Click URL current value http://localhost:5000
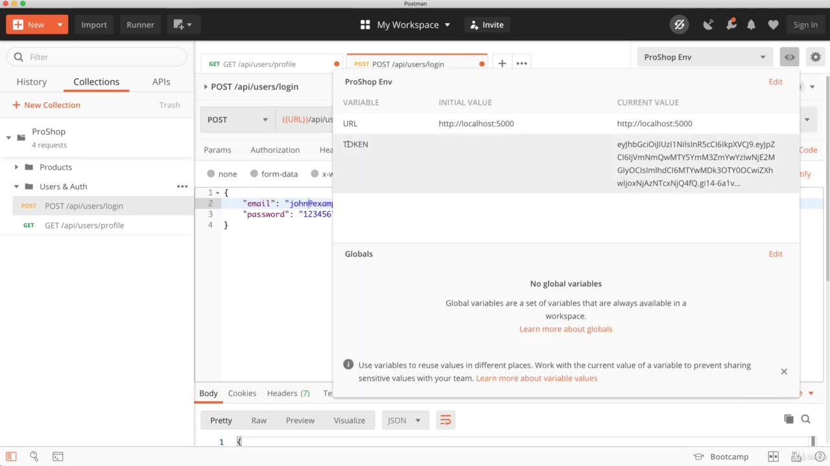This screenshot has width=830, height=466. point(654,124)
